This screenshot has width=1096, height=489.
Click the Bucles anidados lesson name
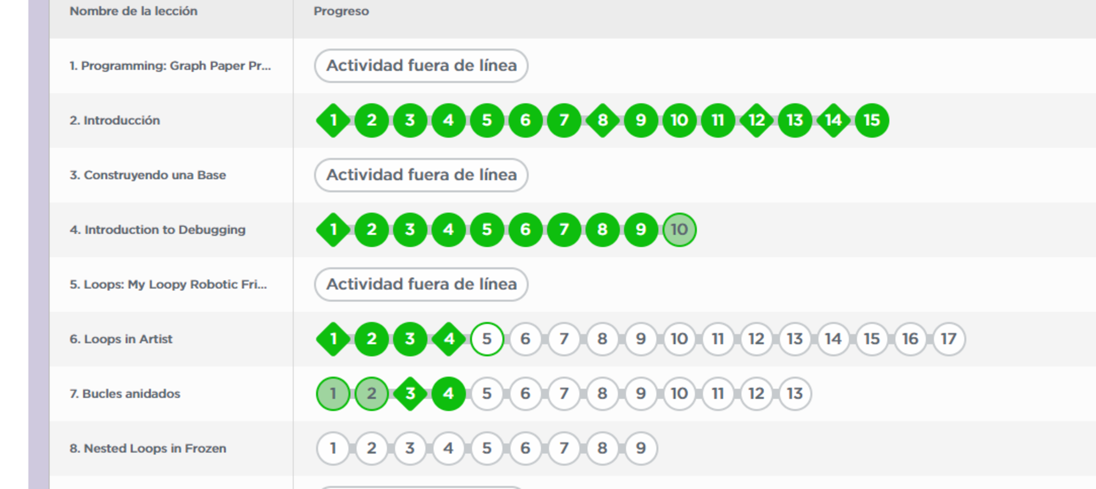[125, 394]
